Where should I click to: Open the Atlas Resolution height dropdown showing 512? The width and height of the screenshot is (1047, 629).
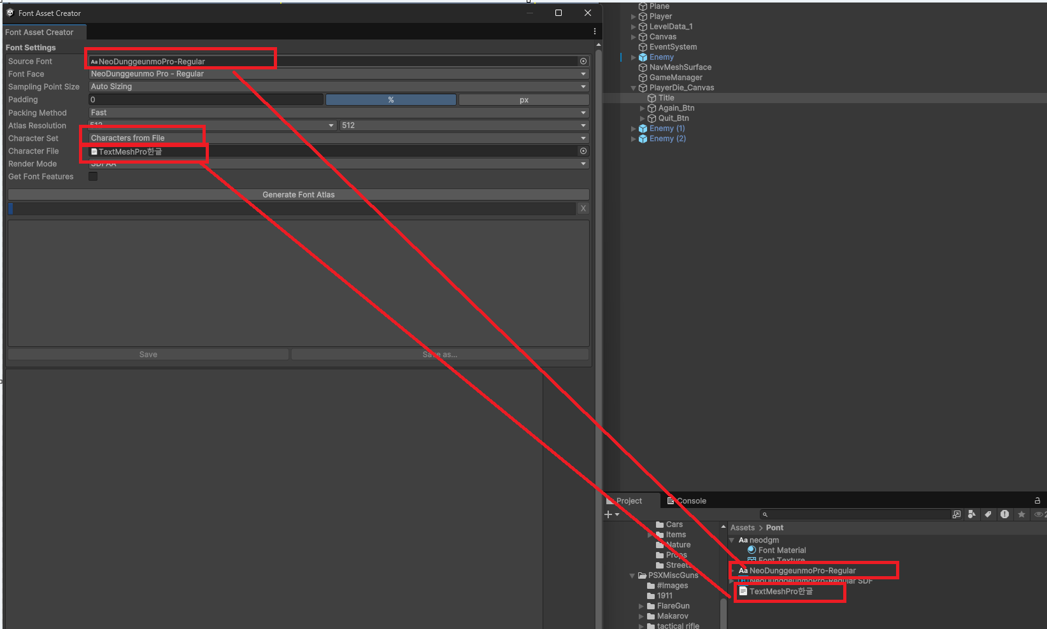click(x=464, y=125)
